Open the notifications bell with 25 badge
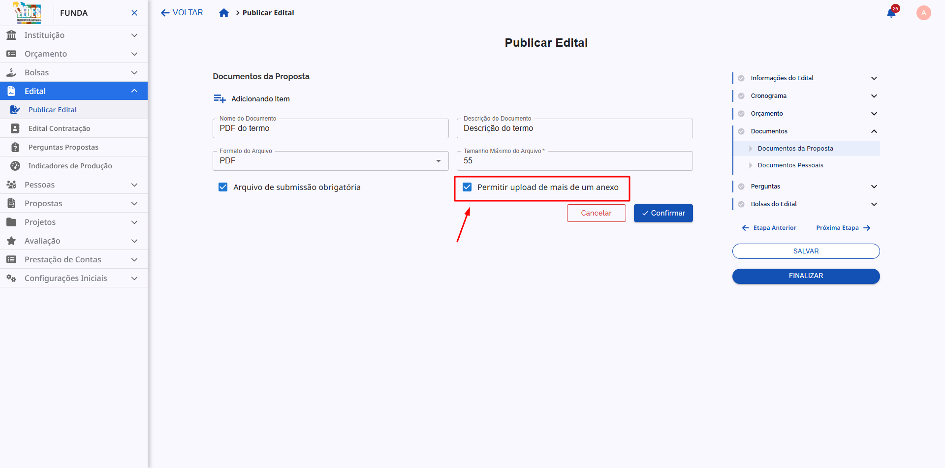The height and width of the screenshot is (468, 945). pyautogui.click(x=891, y=13)
